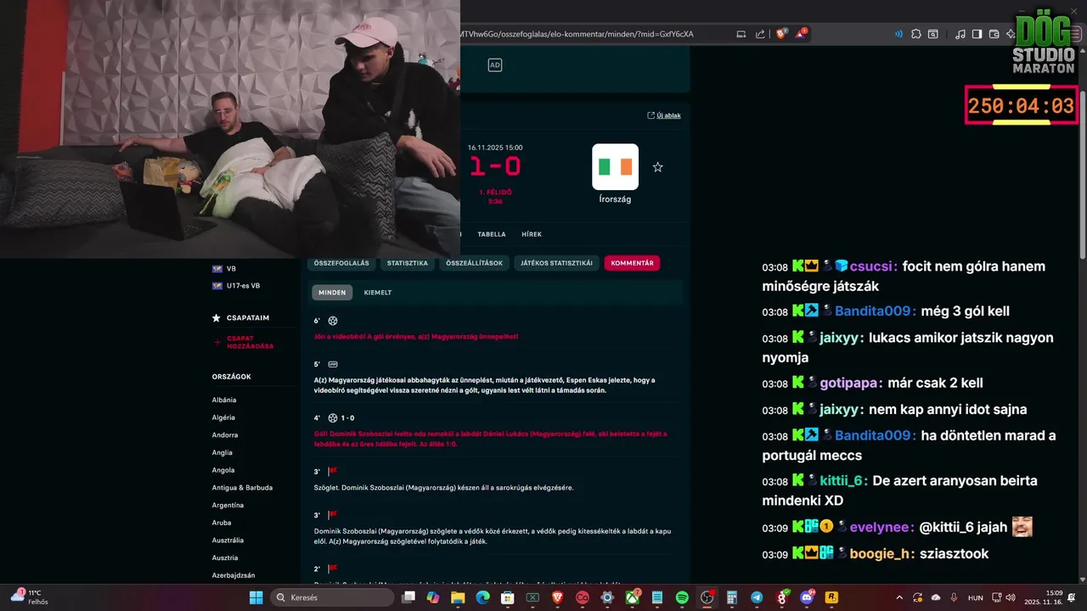The width and height of the screenshot is (1087, 611).
Task: Click the Brave Shields lion icon in address bar
Action: [x=781, y=34]
